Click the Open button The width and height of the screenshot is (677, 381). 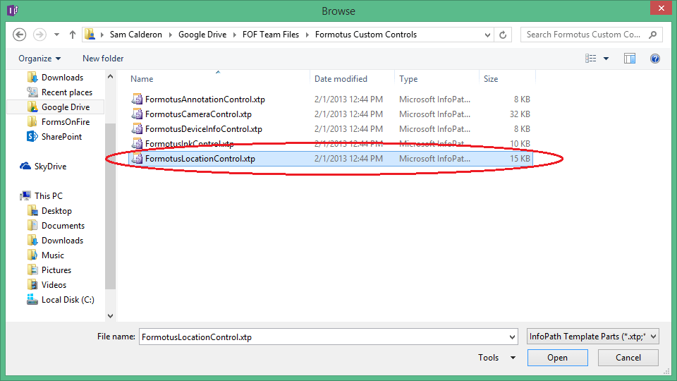(557, 358)
